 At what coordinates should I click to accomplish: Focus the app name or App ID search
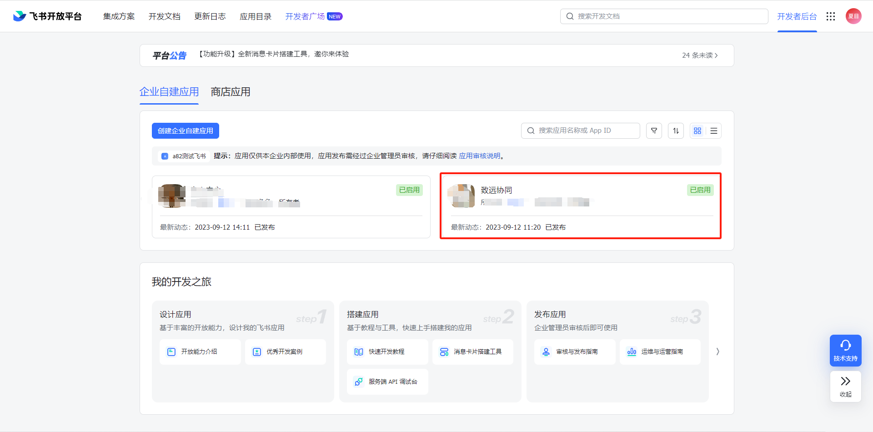[580, 131]
